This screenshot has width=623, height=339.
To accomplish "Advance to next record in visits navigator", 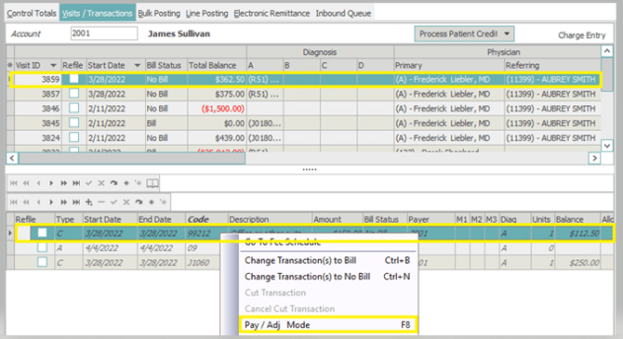I will coord(51,183).
